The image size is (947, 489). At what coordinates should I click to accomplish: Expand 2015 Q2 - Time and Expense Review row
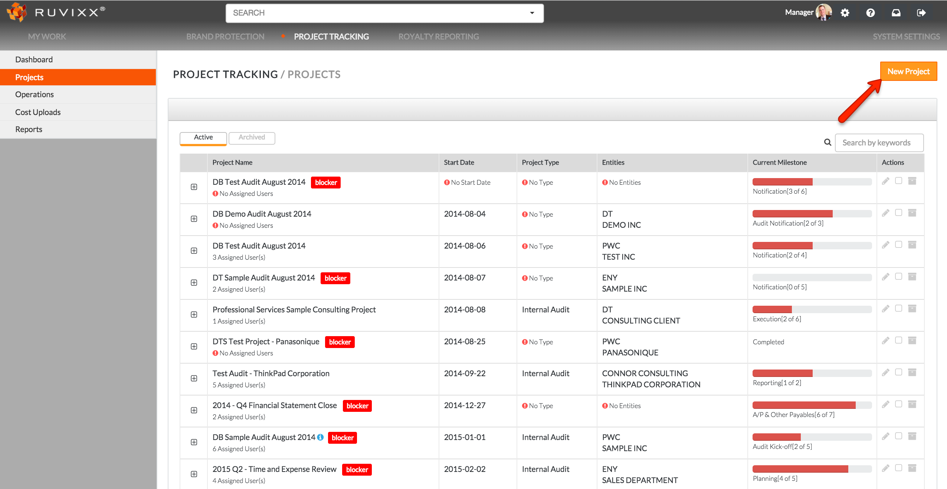click(194, 474)
